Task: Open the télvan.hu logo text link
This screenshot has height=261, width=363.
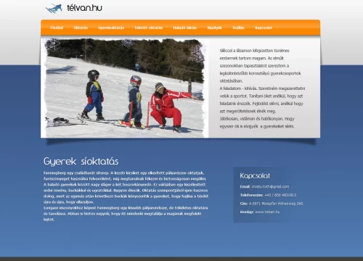Action: (x=84, y=8)
